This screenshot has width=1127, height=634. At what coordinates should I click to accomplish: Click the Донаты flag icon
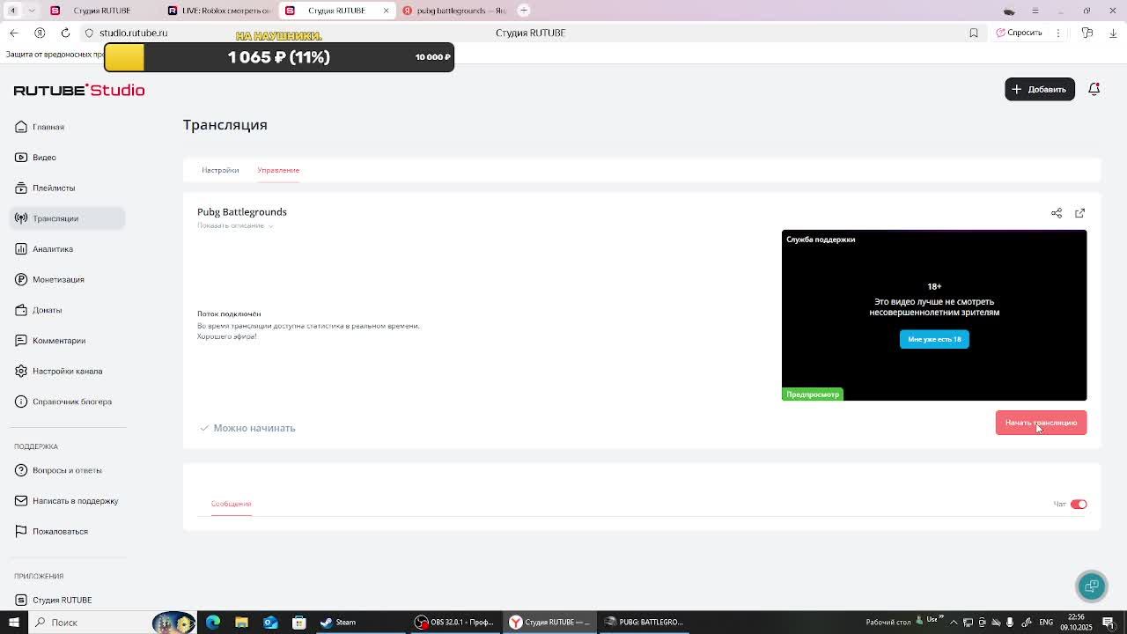point(21,310)
